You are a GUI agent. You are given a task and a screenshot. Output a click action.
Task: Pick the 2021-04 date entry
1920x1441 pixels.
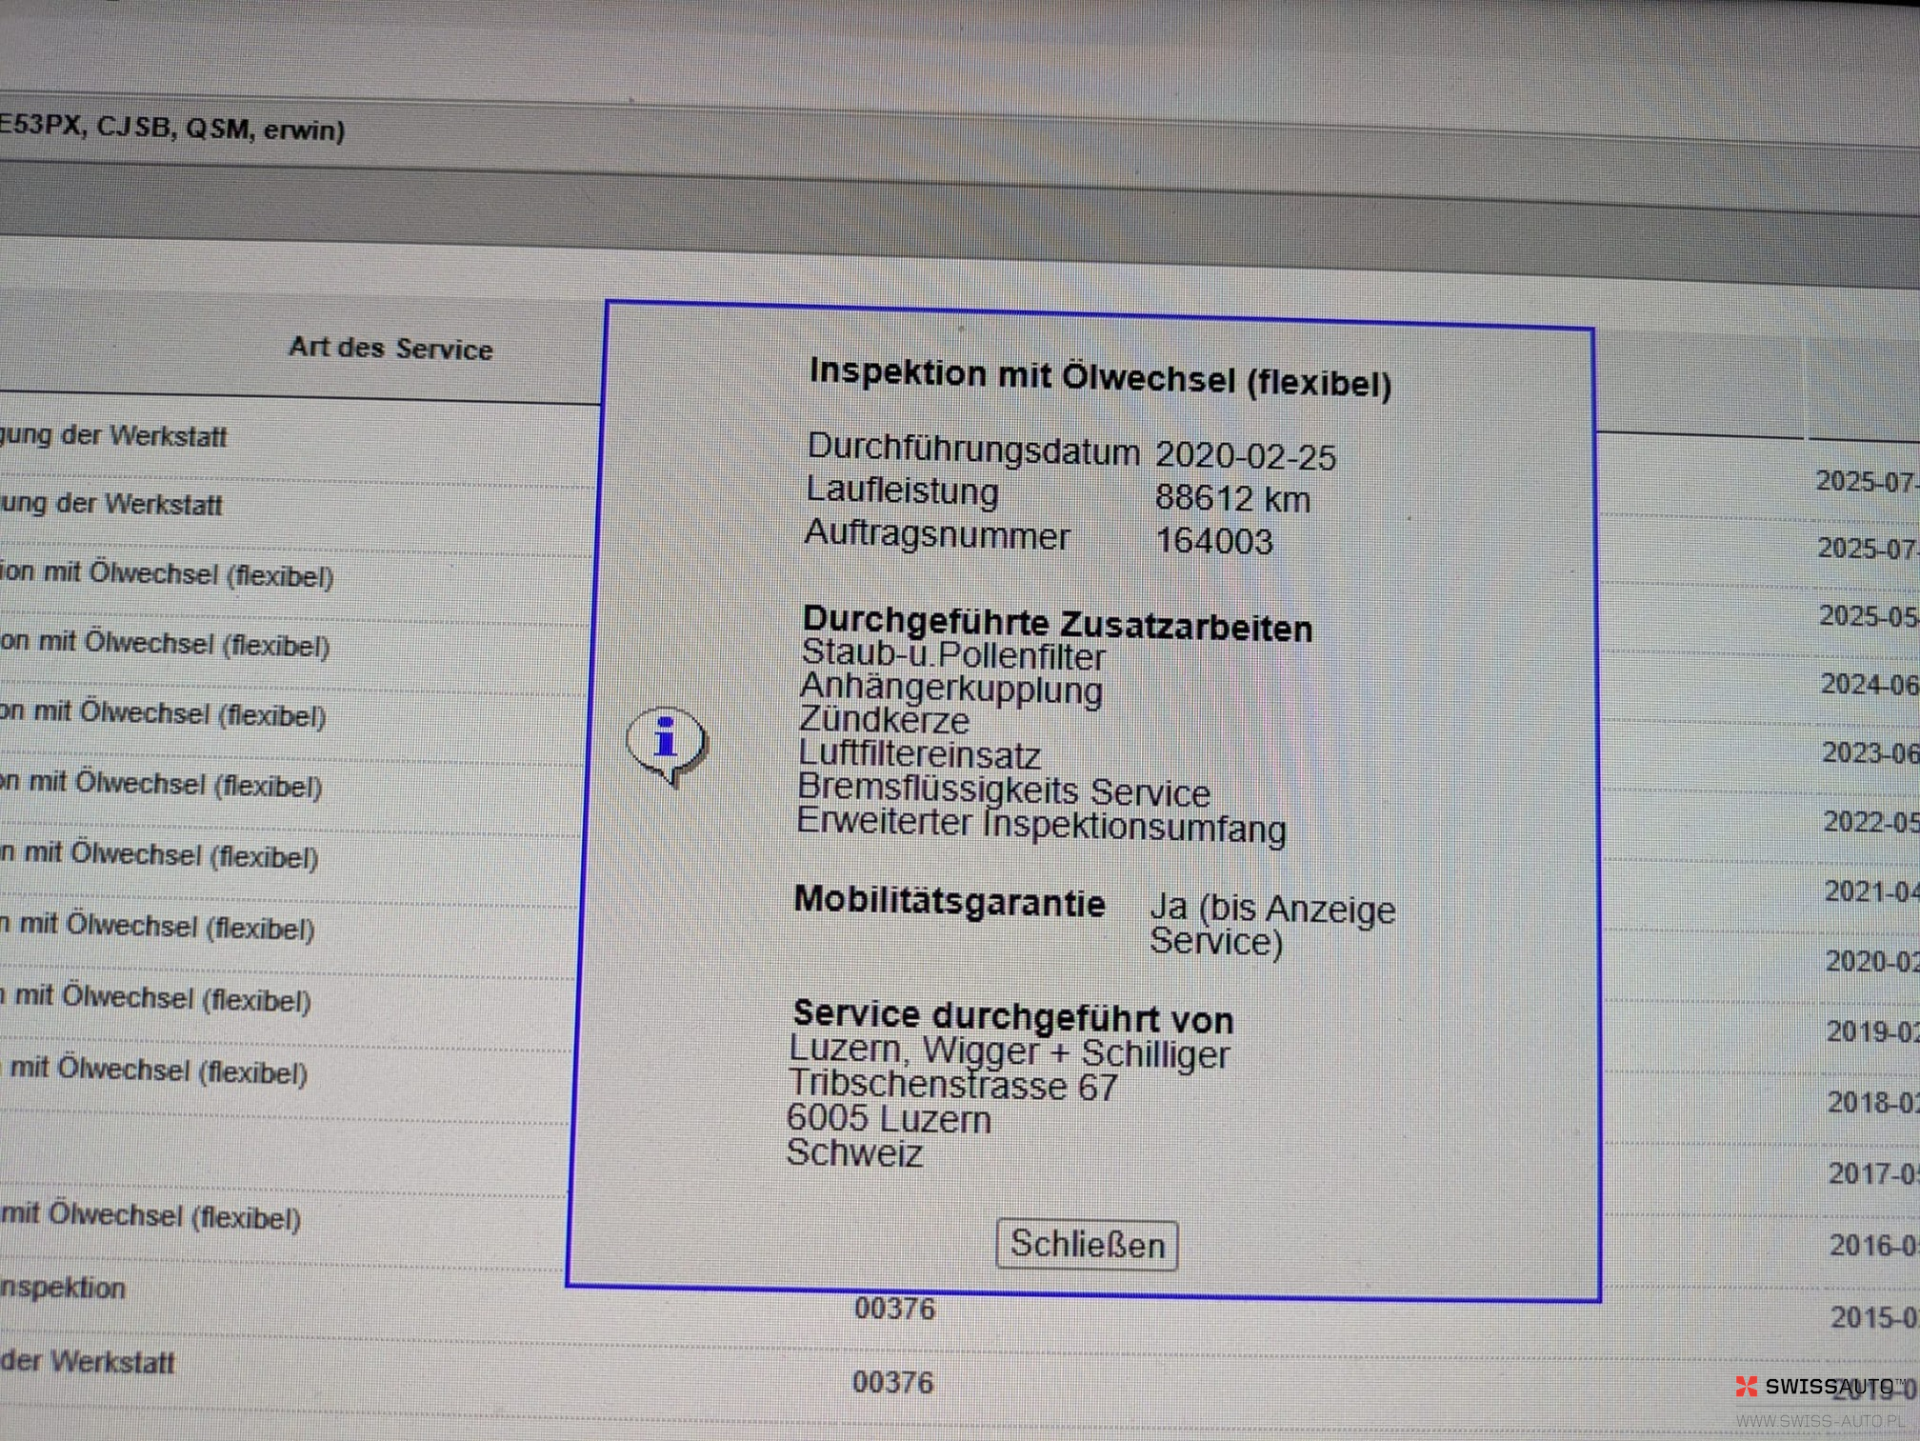click(1871, 891)
